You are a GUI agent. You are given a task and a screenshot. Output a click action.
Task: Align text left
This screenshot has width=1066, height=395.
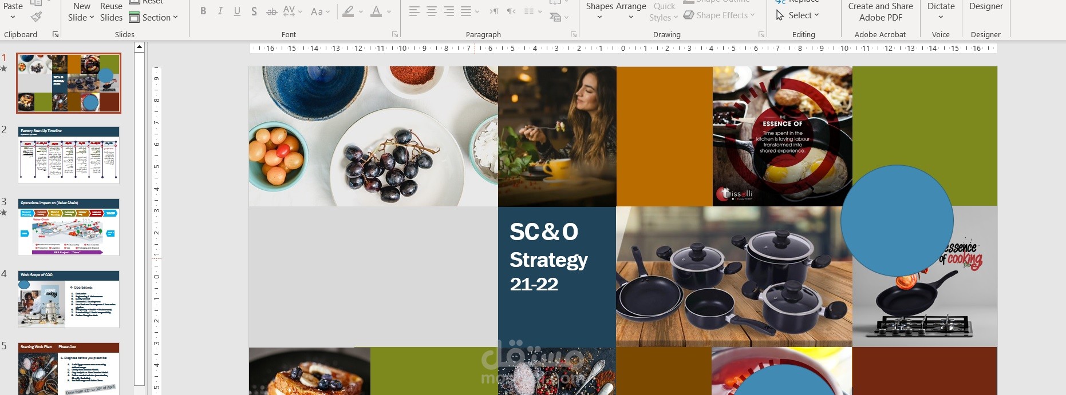tap(414, 11)
